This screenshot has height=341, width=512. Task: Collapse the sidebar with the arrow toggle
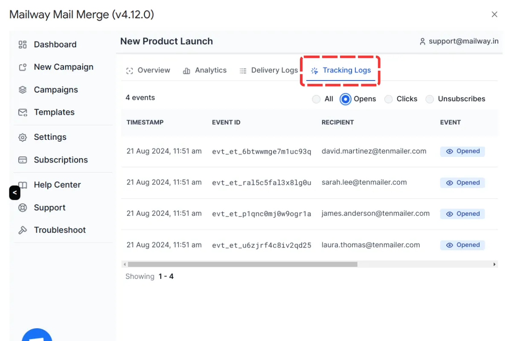tap(15, 193)
